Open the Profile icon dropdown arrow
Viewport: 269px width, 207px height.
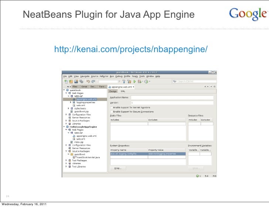(150, 82)
